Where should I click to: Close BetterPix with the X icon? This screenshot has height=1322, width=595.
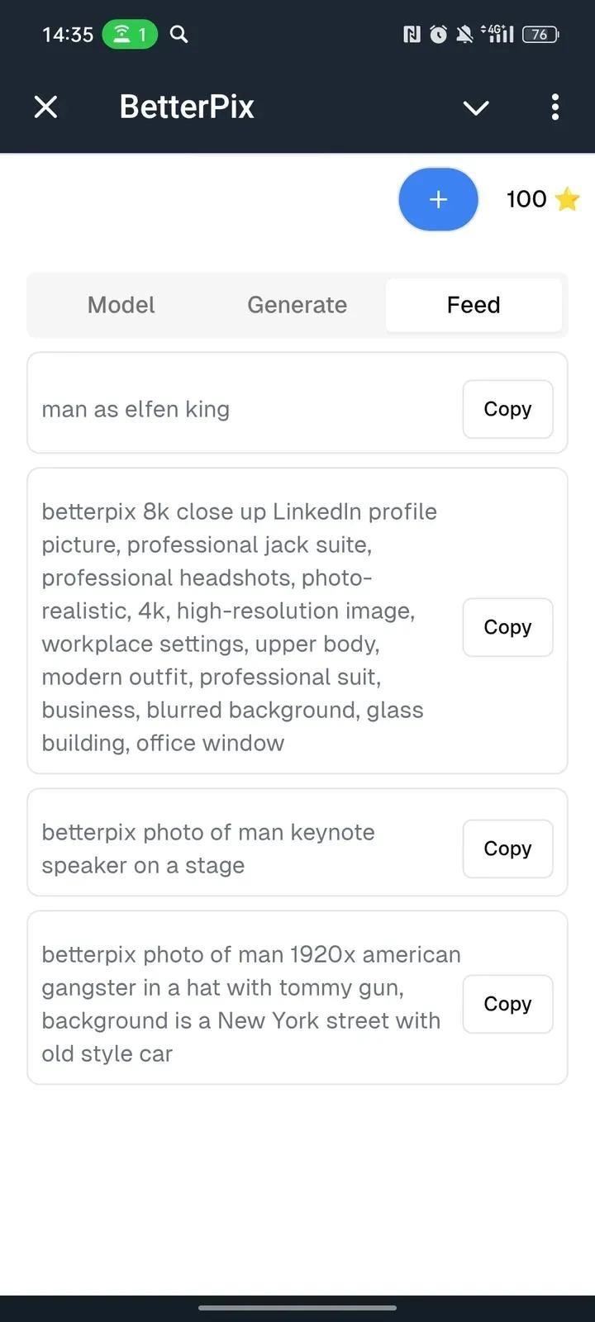pyautogui.click(x=46, y=107)
